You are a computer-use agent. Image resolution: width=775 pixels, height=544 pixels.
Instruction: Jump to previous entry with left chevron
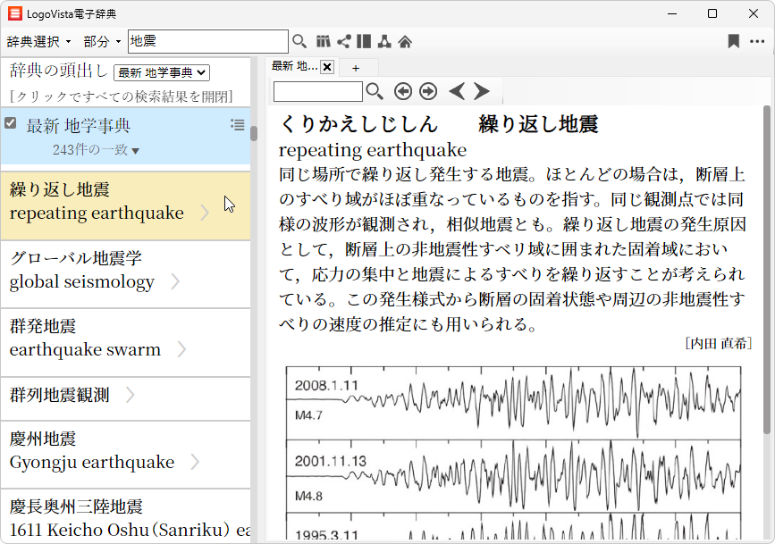457,91
